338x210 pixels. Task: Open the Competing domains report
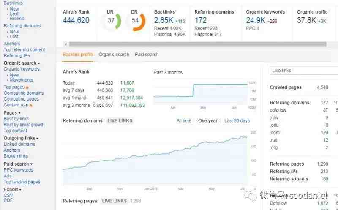24,93
